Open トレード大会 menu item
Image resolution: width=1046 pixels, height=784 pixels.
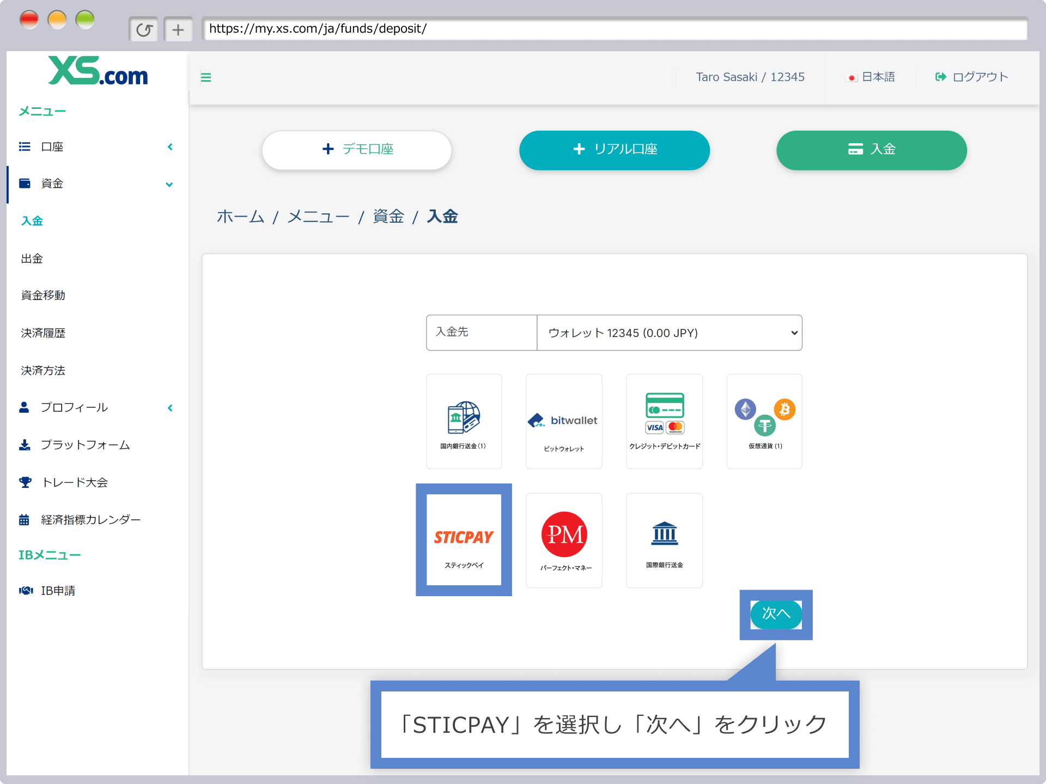[75, 482]
